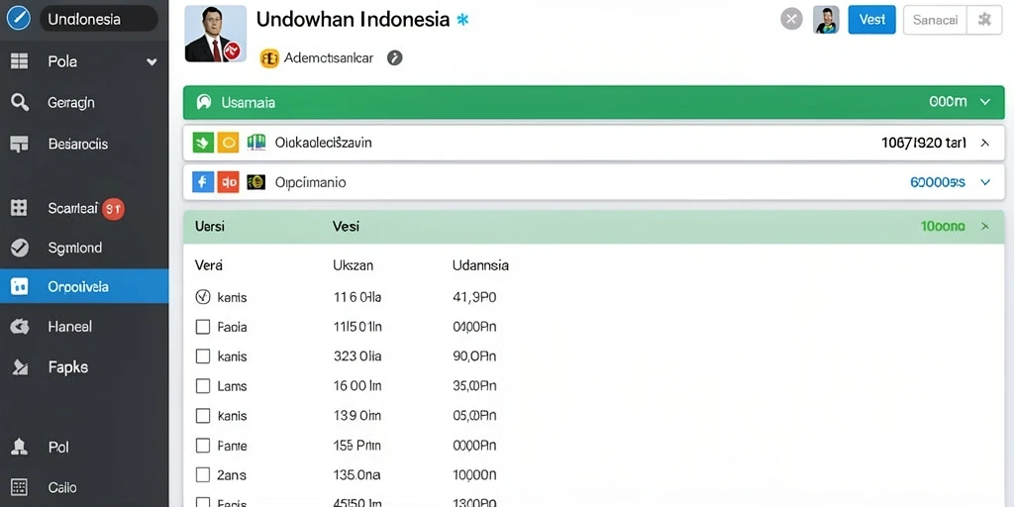Check the Lams row checkbox
This screenshot has width=1014, height=507.
pyautogui.click(x=203, y=386)
